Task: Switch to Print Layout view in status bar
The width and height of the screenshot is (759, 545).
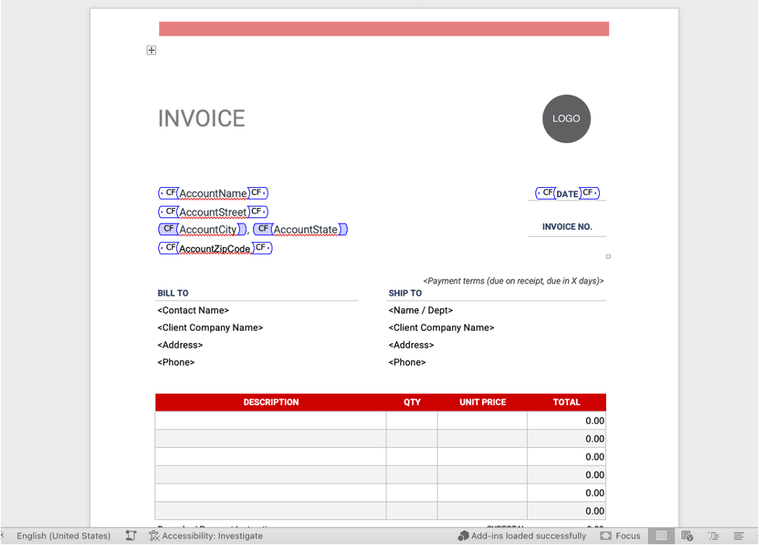Action: (660, 536)
